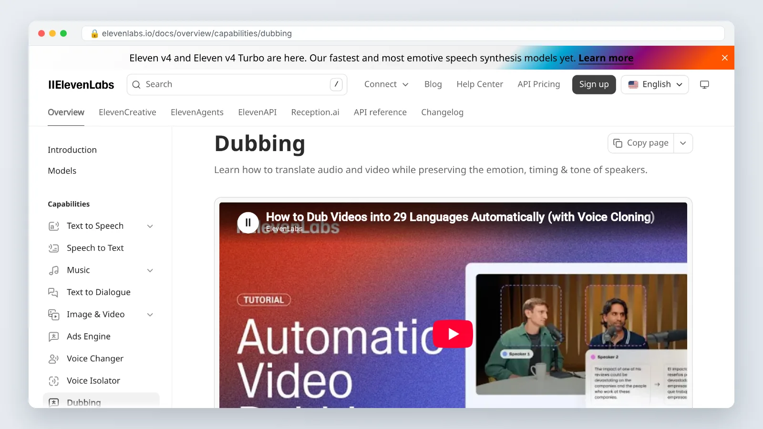Open the Connect dropdown menu
Screen dimensions: 763x429
click(386, 84)
